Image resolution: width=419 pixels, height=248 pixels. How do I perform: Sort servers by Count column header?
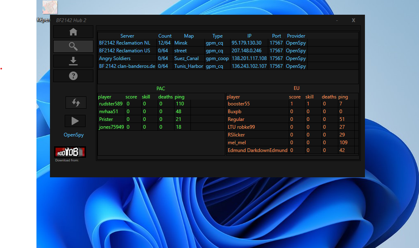click(x=165, y=36)
